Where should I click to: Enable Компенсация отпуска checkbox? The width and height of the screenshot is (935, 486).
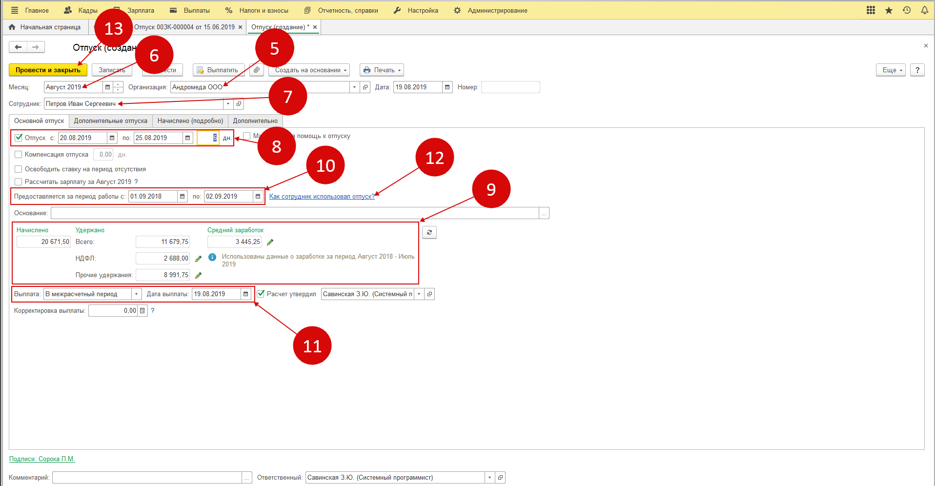[x=19, y=155]
